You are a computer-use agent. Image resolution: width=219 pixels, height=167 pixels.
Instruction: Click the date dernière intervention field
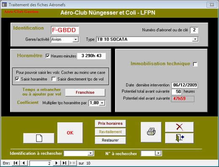[184, 85]
